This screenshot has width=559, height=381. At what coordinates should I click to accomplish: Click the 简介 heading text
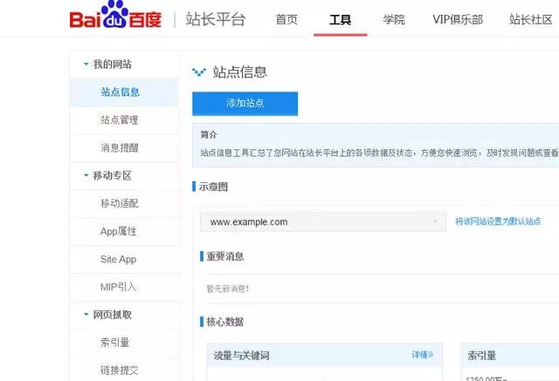(209, 134)
